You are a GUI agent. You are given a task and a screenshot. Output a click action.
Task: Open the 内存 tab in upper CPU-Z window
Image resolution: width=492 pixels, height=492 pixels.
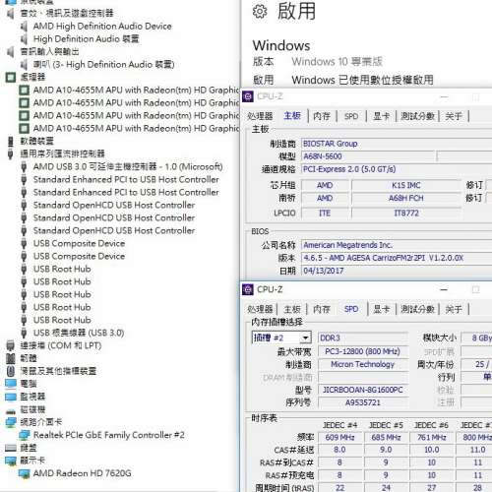pyautogui.click(x=322, y=116)
